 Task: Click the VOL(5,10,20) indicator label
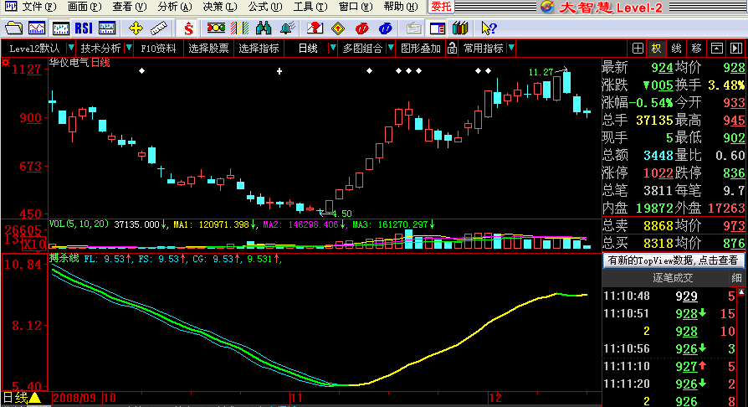pos(79,224)
